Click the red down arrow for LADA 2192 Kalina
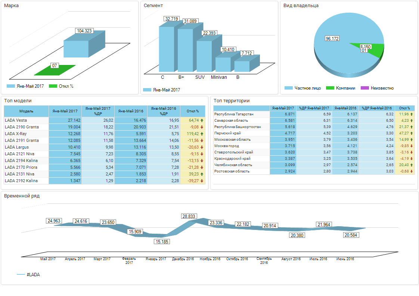 click(x=202, y=181)
